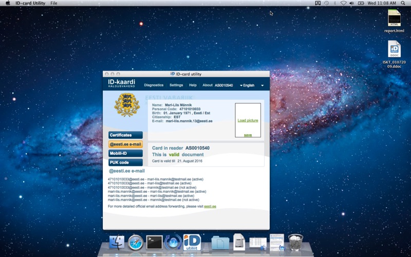Open the Trash in the Dock

click(295, 242)
